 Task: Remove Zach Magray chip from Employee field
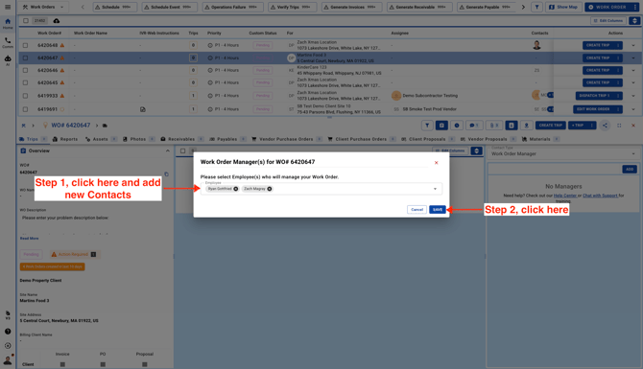point(270,189)
